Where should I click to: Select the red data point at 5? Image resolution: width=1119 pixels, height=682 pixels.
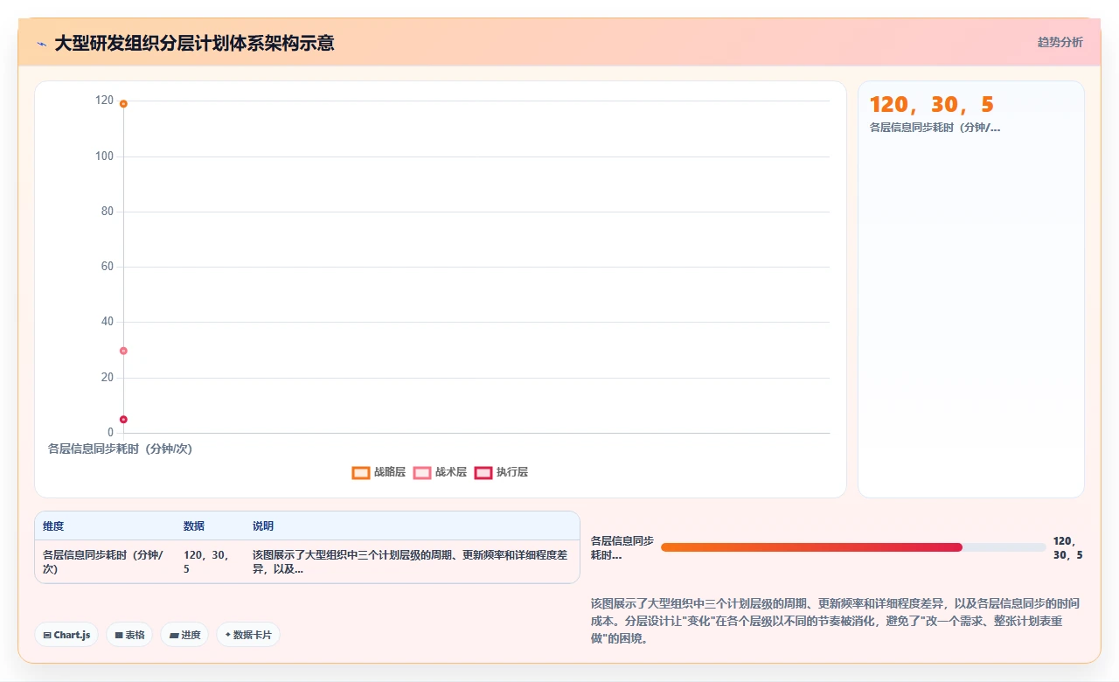123,420
